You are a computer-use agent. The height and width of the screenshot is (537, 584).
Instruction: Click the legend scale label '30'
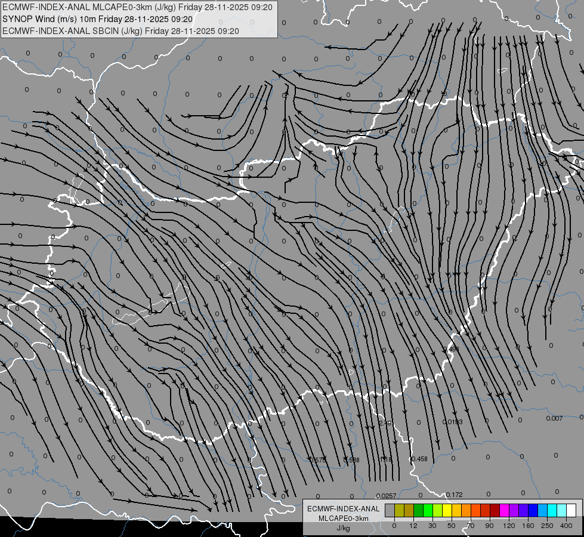tap(432, 526)
